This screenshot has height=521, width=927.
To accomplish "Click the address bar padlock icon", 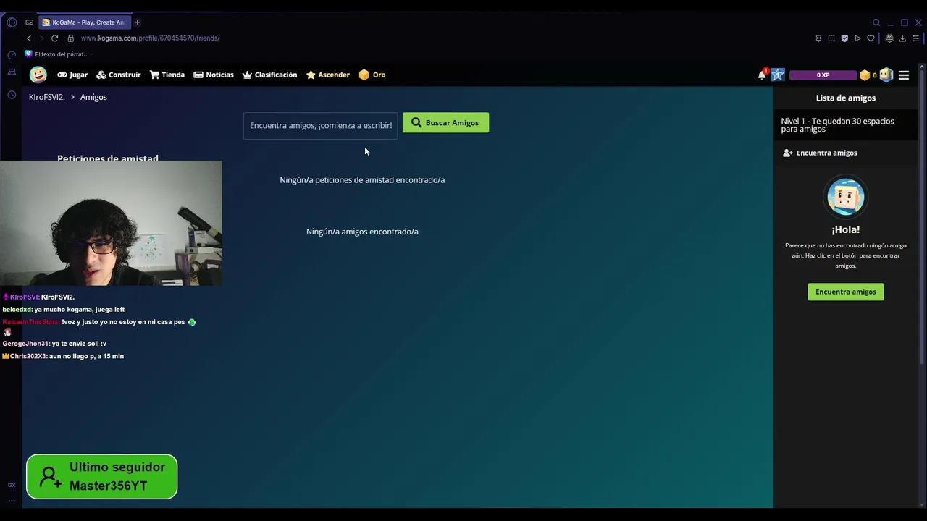I will coord(70,38).
